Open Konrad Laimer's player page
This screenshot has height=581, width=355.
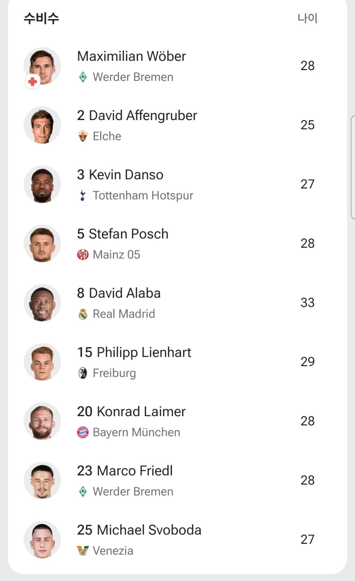click(x=131, y=412)
